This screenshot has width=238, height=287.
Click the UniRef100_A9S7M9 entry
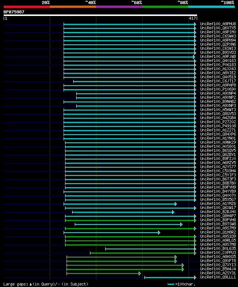218,228
